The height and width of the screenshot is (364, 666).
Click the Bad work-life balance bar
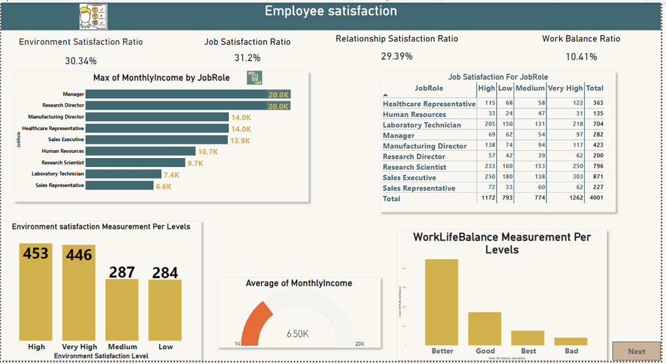tap(571, 341)
